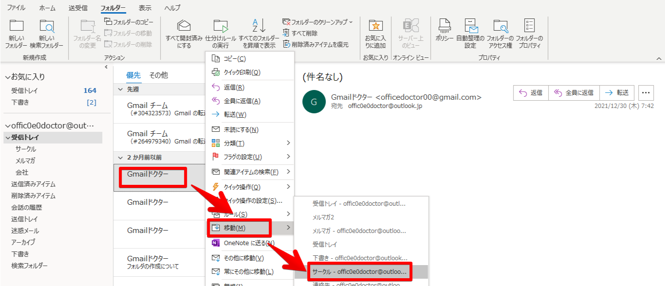Expand 関連アイテムの検索(F) submenu

coord(250,172)
